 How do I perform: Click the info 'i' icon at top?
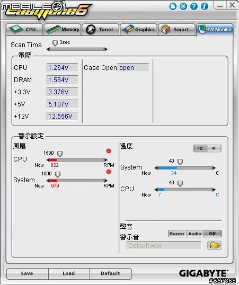point(204,6)
